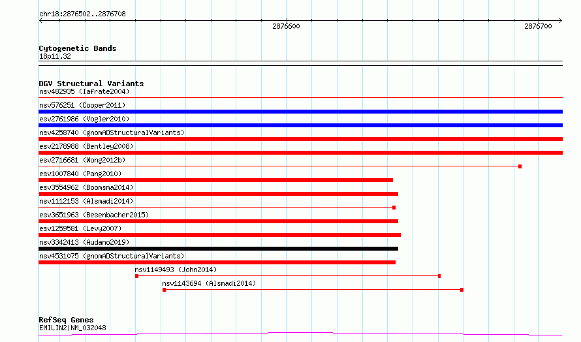Click the 18p11.32 band label
Screen dimensions: 581x342
pyautogui.click(x=55, y=56)
